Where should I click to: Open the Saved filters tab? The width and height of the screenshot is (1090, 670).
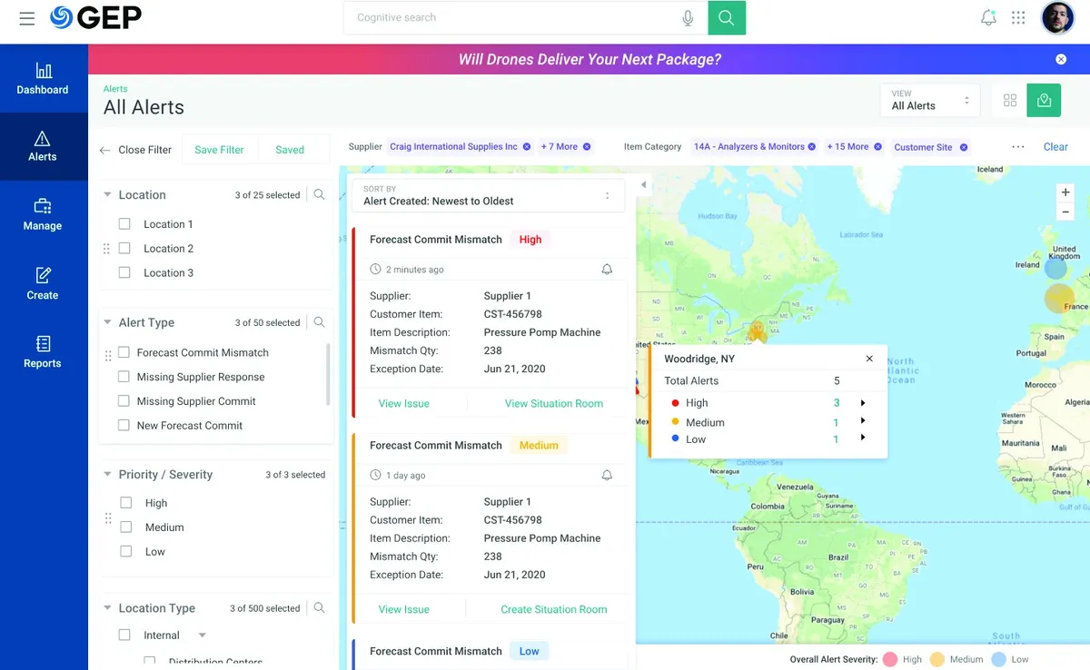pos(290,150)
